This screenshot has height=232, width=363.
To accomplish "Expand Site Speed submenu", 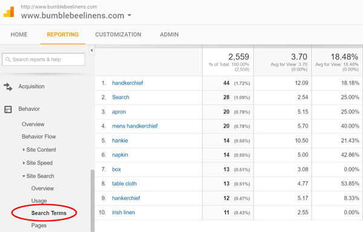I will point(38,163).
